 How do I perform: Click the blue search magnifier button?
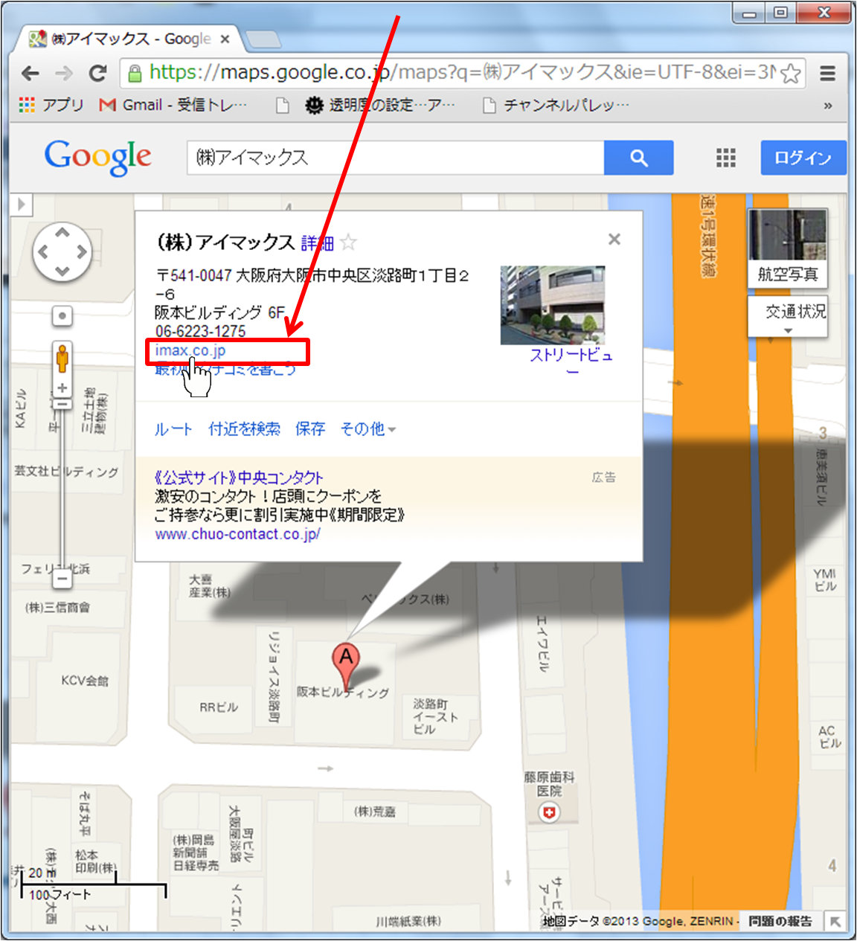(638, 158)
